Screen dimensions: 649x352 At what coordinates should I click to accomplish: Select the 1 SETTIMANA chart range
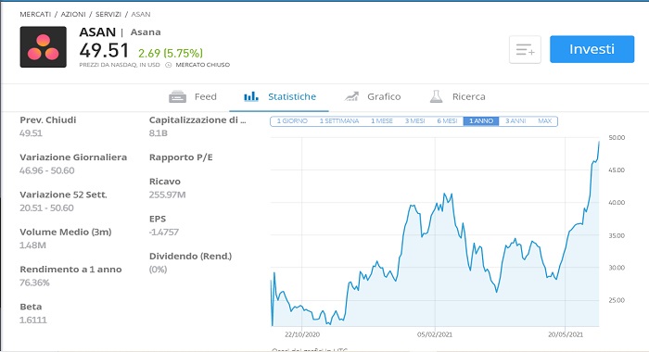click(339, 121)
